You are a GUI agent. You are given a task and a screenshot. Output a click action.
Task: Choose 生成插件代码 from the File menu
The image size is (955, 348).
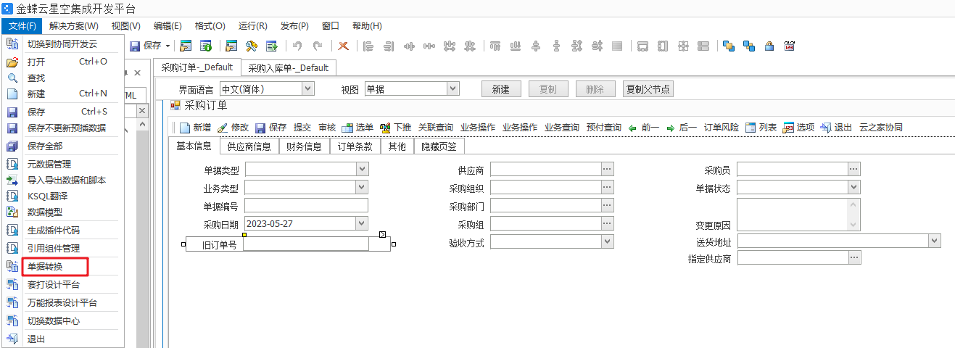62,231
